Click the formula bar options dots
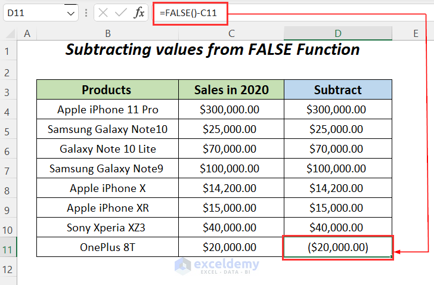This screenshot has width=434, height=285. (x=87, y=13)
